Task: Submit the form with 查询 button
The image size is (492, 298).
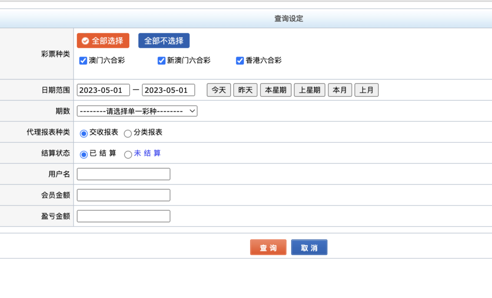Action: 268,248
